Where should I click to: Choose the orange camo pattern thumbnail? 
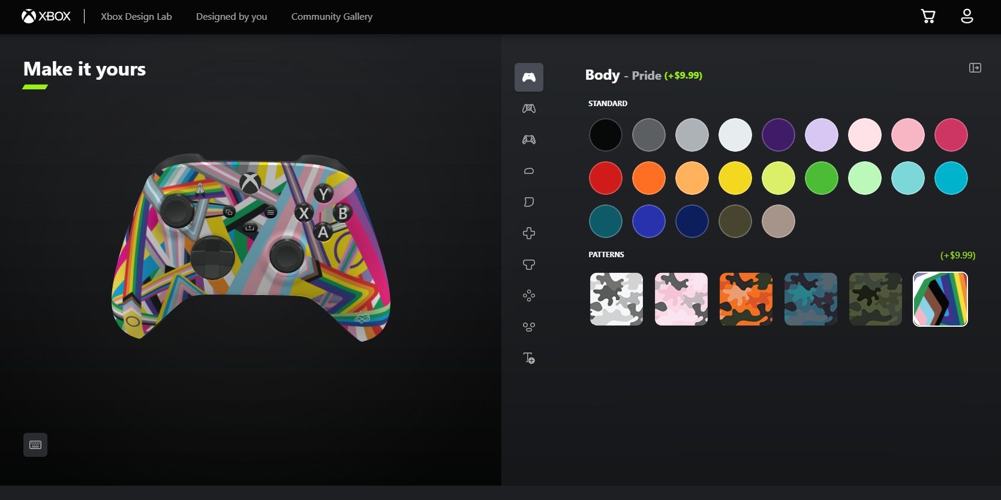[x=746, y=299]
